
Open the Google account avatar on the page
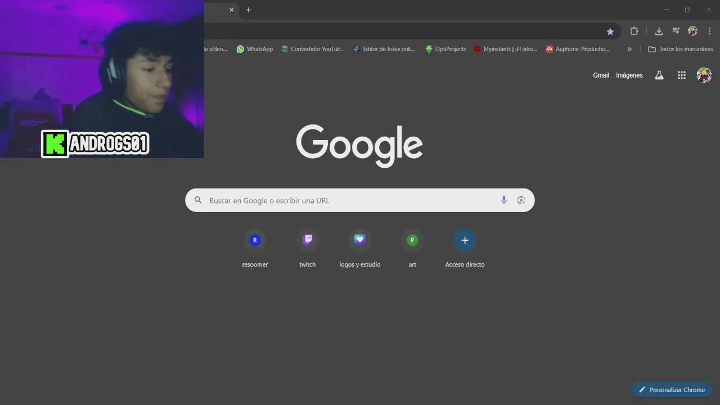pos(704,75)
